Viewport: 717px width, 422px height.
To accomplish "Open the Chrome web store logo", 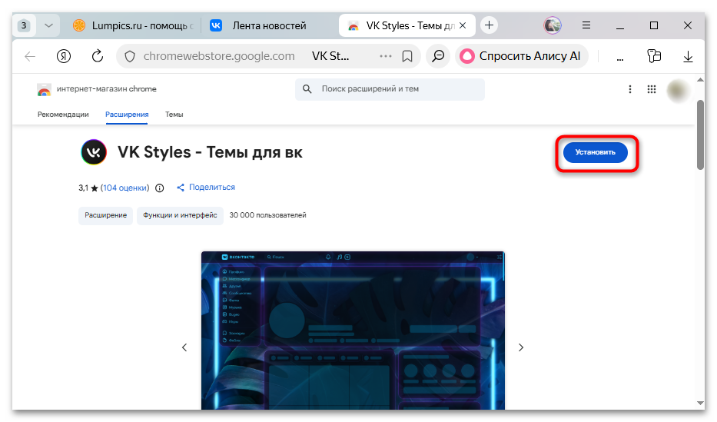I will click(44, 89).
